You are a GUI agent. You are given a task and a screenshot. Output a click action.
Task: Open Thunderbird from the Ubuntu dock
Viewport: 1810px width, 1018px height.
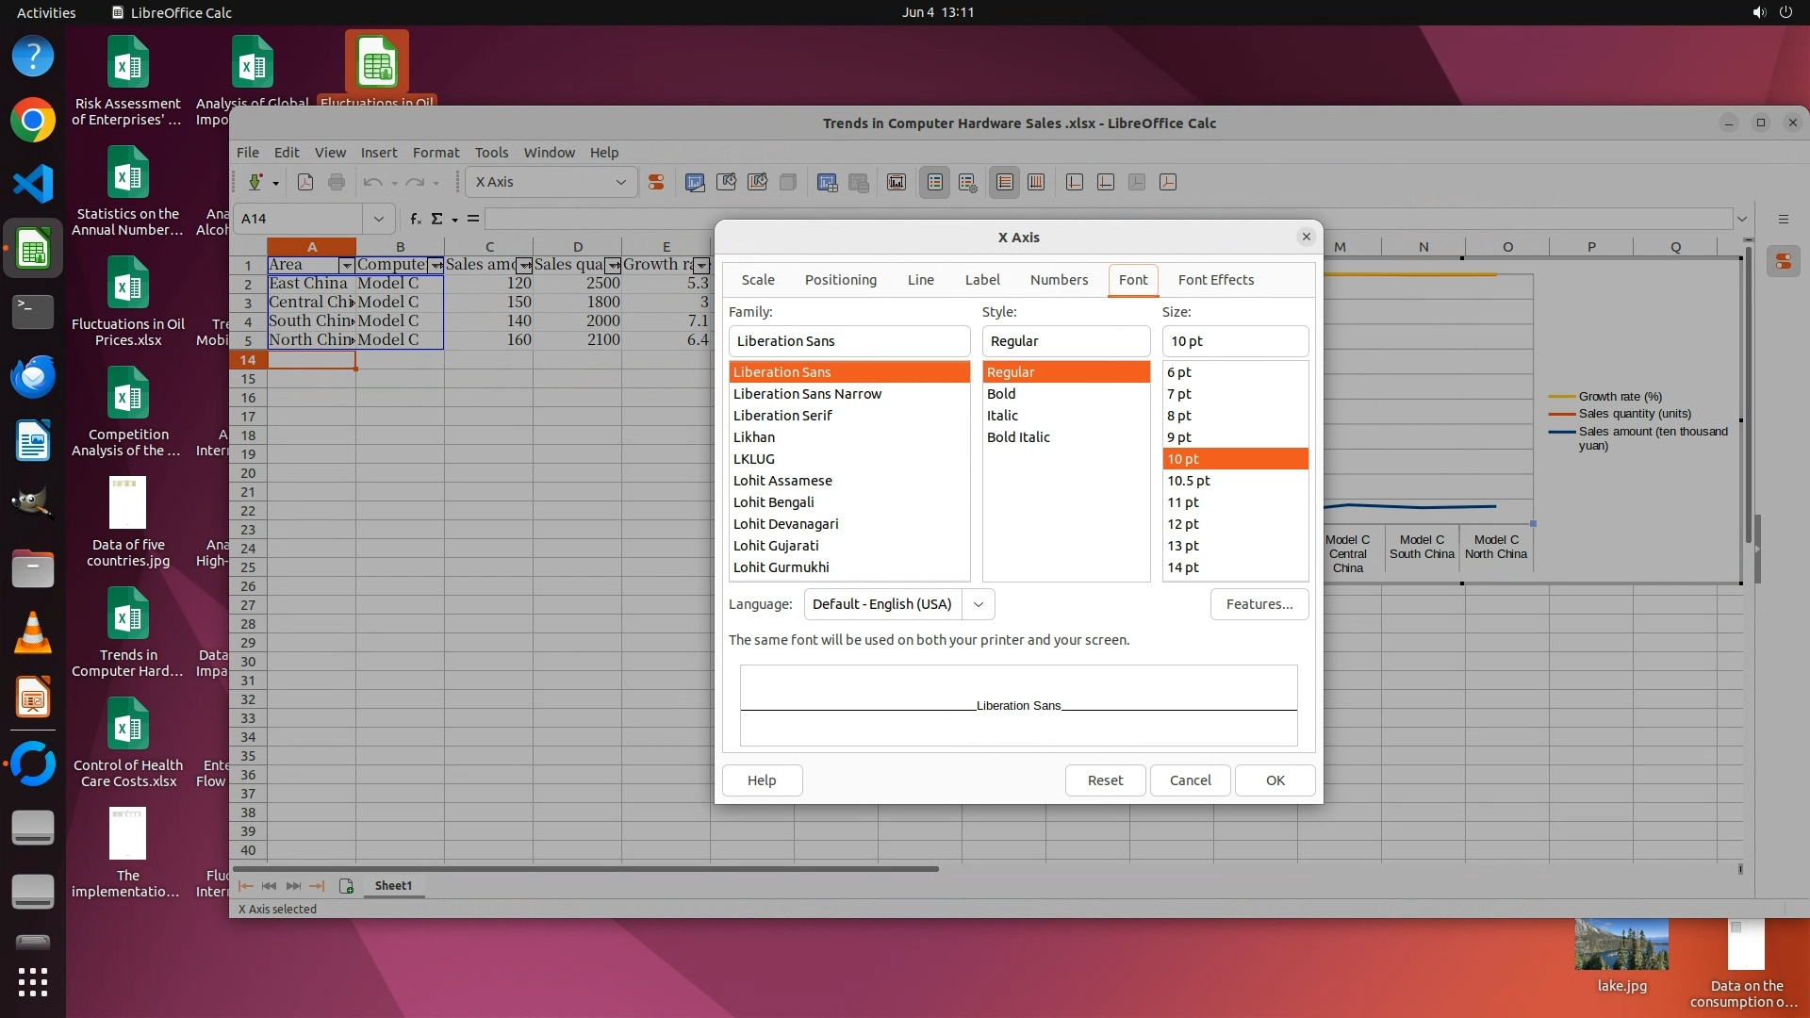[x=33, y=377]
